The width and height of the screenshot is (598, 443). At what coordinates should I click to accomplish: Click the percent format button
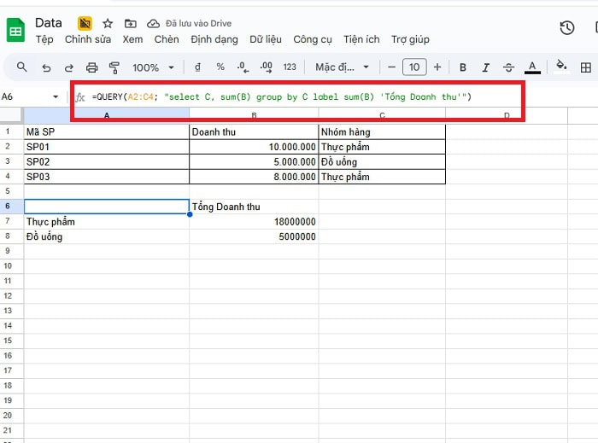click(220, 67)
